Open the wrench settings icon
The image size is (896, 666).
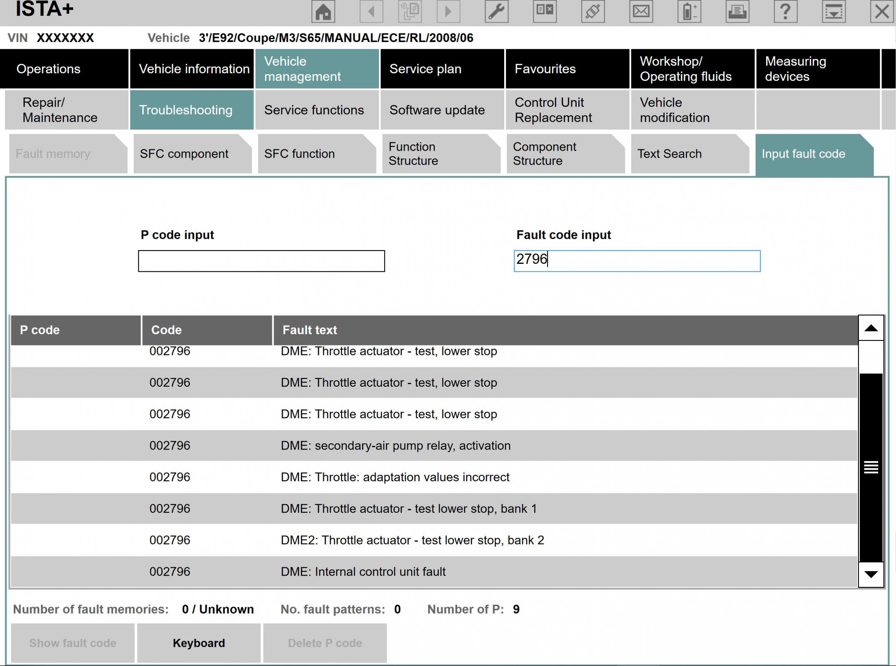[497, 11]
